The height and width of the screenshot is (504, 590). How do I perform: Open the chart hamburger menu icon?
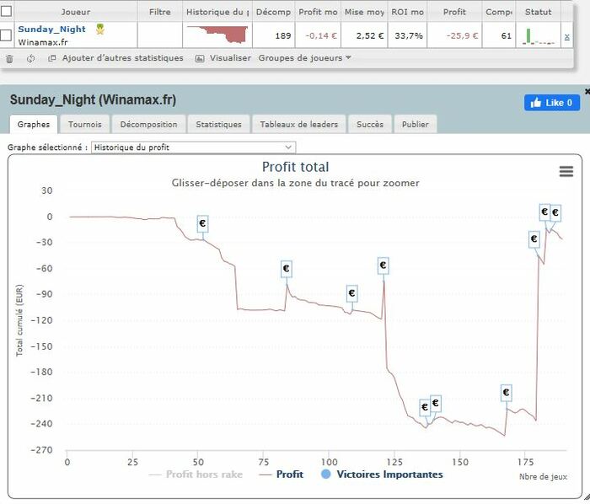[566, 171]
